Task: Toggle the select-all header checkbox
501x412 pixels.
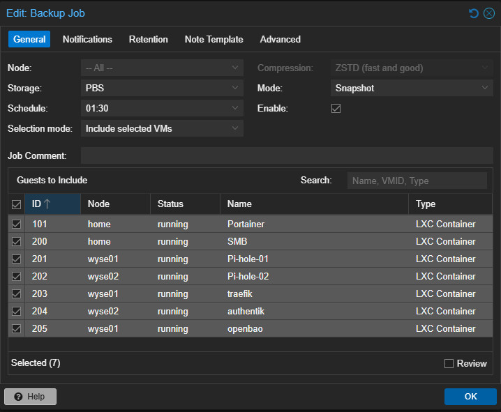Action: pos(16,204)
